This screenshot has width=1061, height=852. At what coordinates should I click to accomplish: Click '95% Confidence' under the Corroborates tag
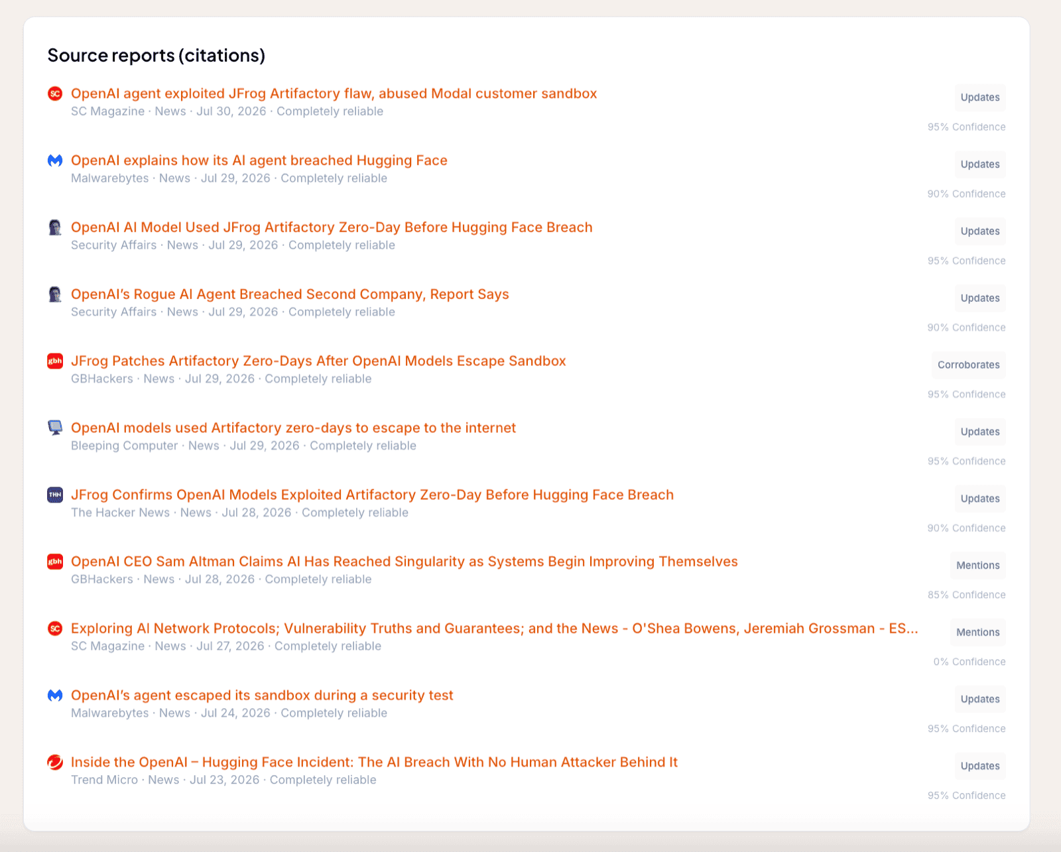(966, 395)
